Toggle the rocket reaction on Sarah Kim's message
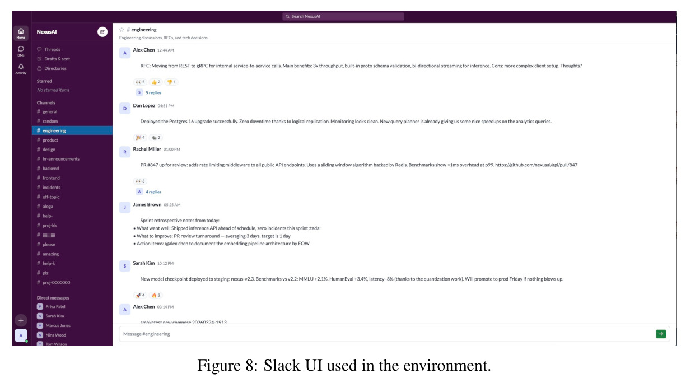The height and width of the screenshot is (383, 686). (x=140, y=295)
